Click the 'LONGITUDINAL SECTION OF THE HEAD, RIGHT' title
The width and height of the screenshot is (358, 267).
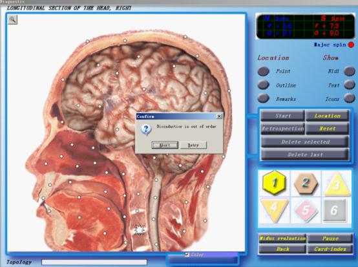coord(69,8)
